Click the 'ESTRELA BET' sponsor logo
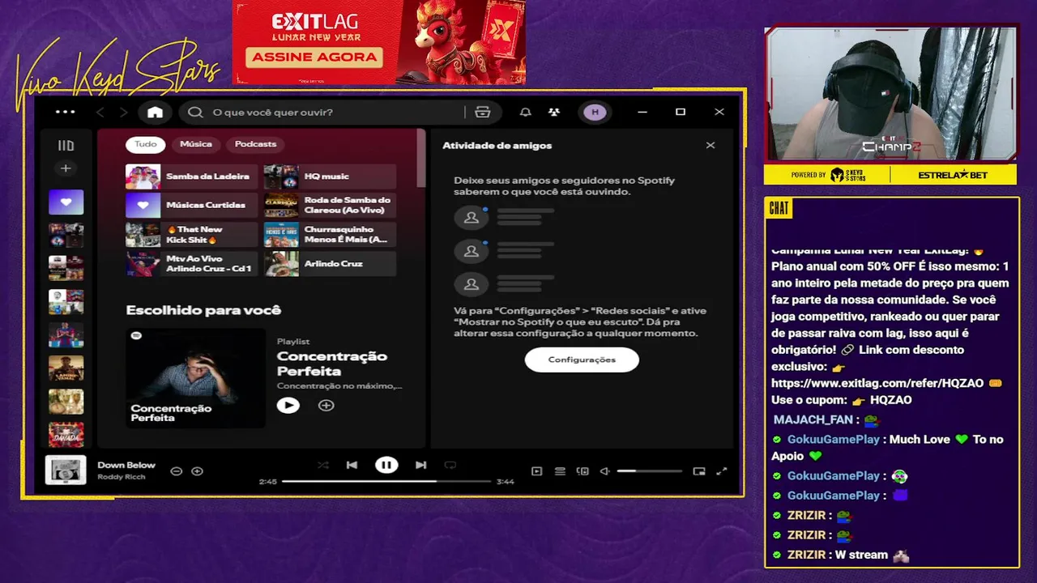Screen dimensions: 1037x583 pyautogui.click(x=954, y=175)
